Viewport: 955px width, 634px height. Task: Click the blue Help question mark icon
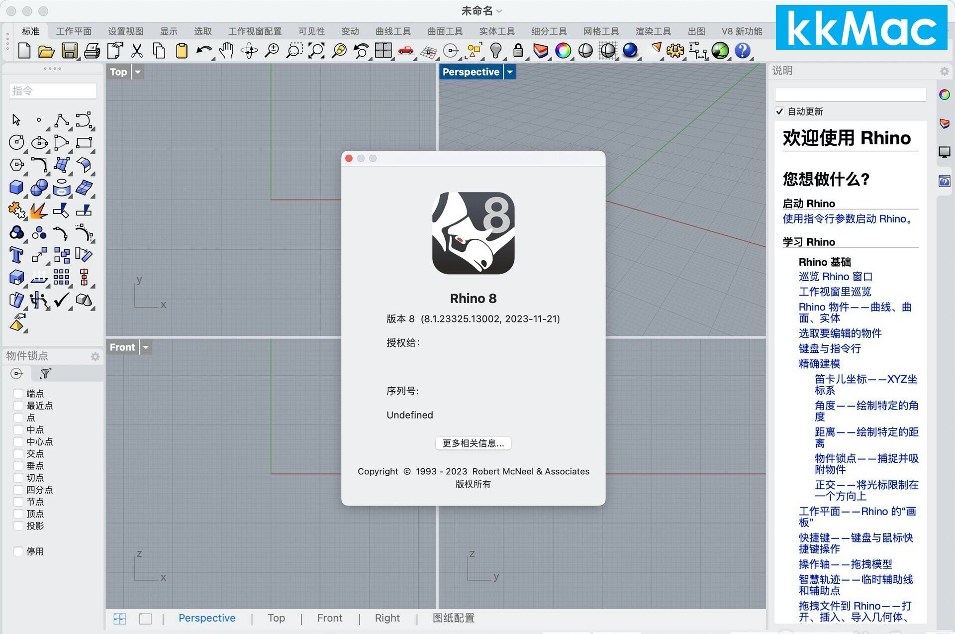(x=743, y=51)
